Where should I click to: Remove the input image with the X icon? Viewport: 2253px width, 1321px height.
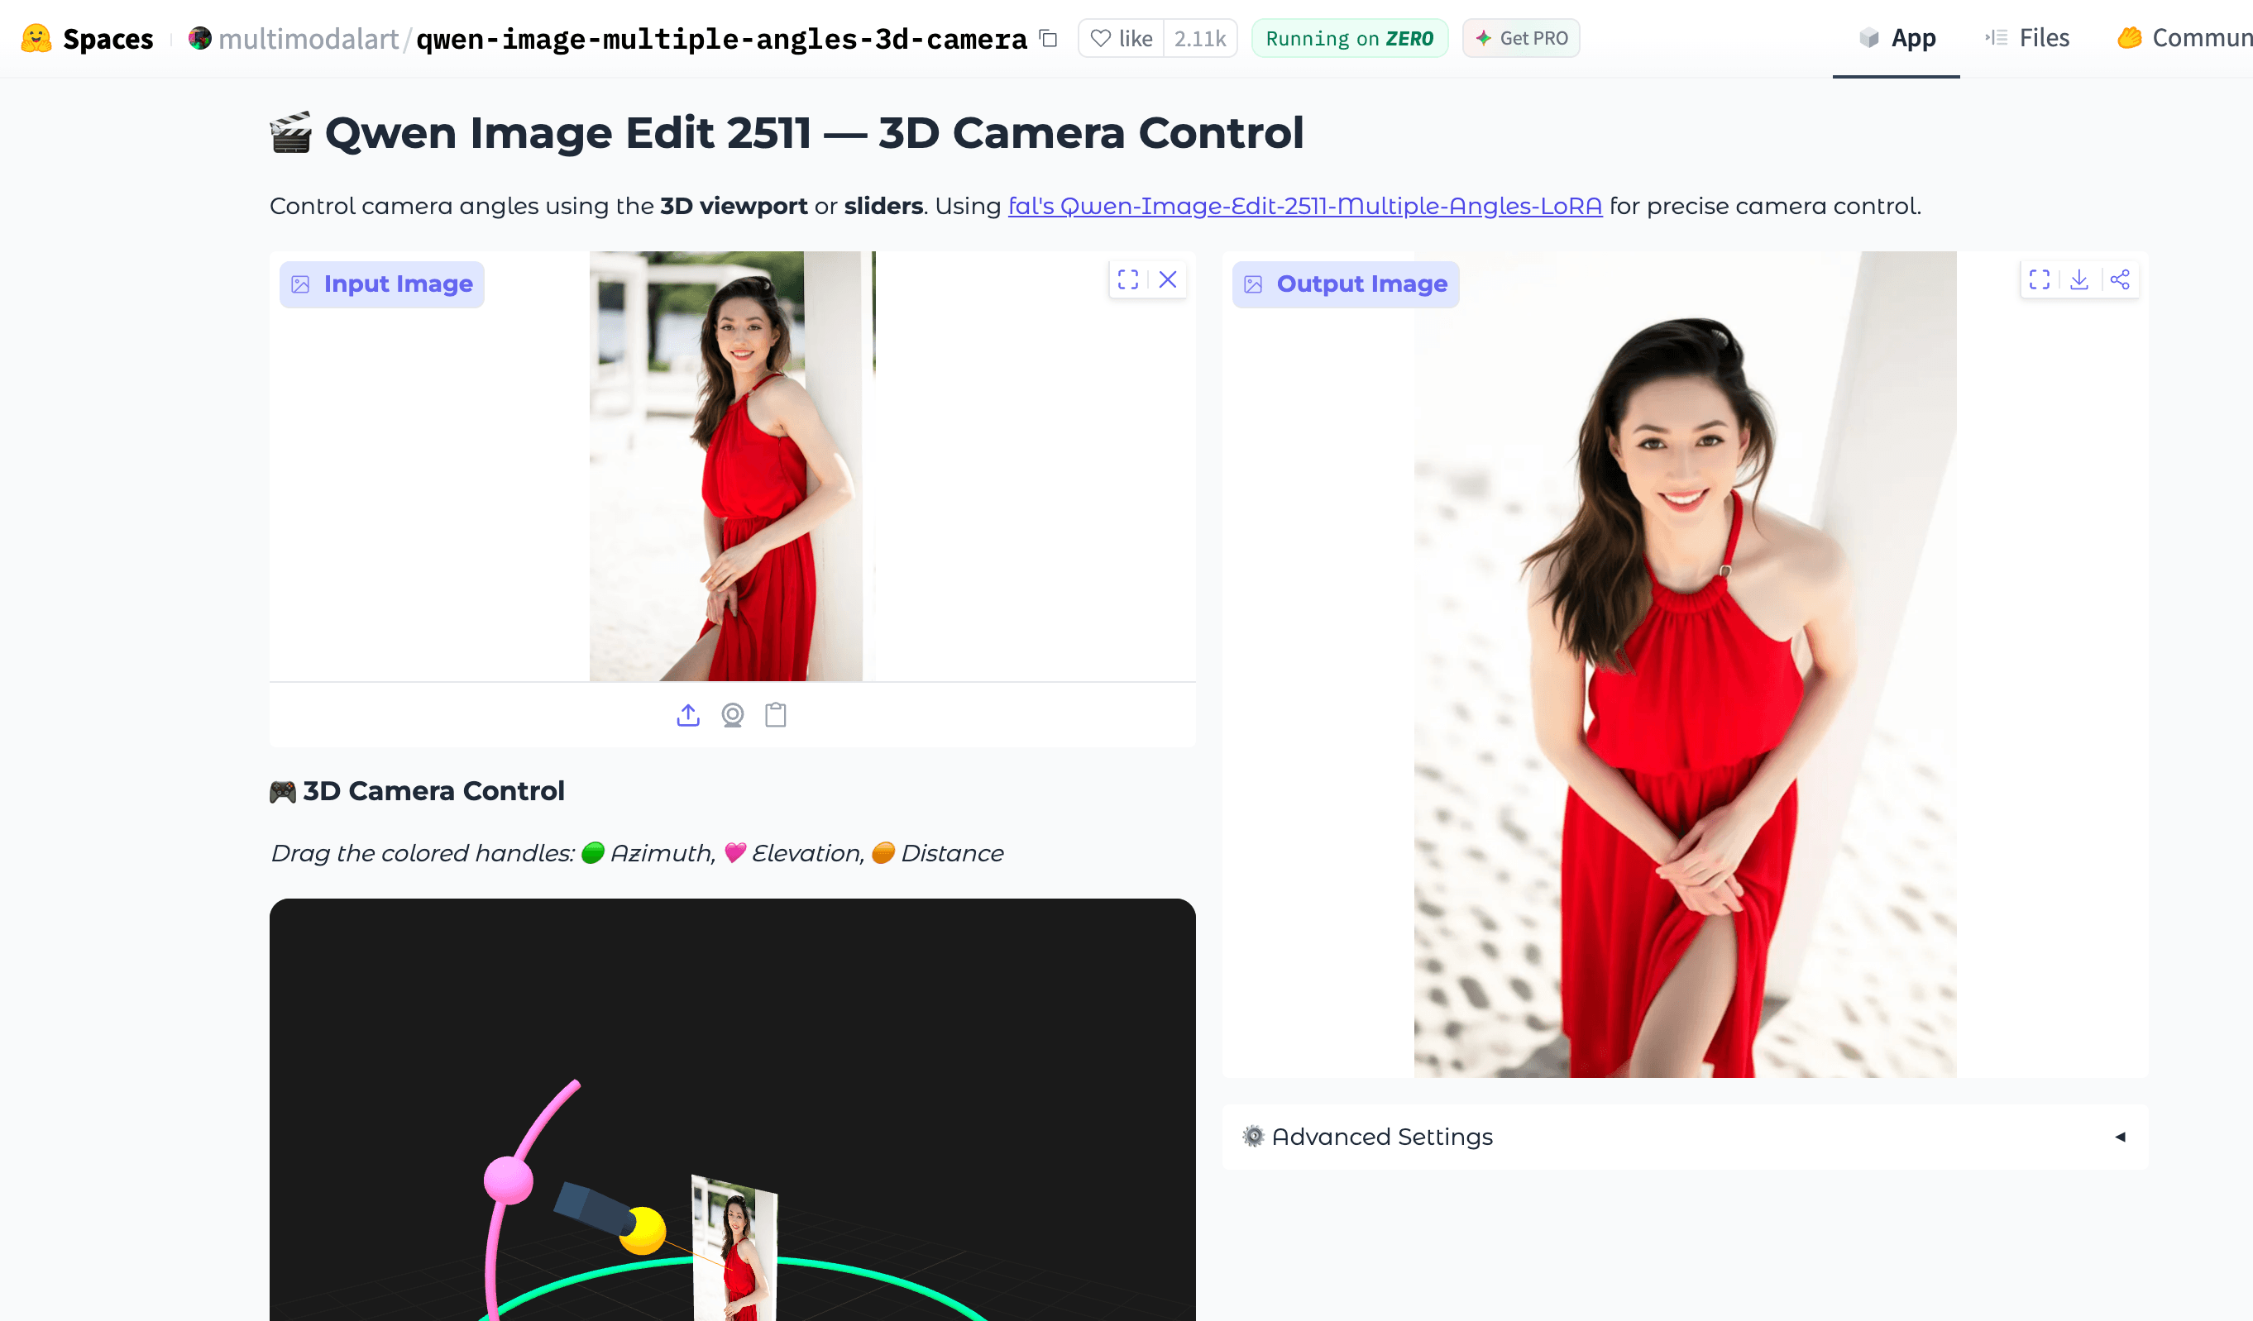tap(1168, 279)
